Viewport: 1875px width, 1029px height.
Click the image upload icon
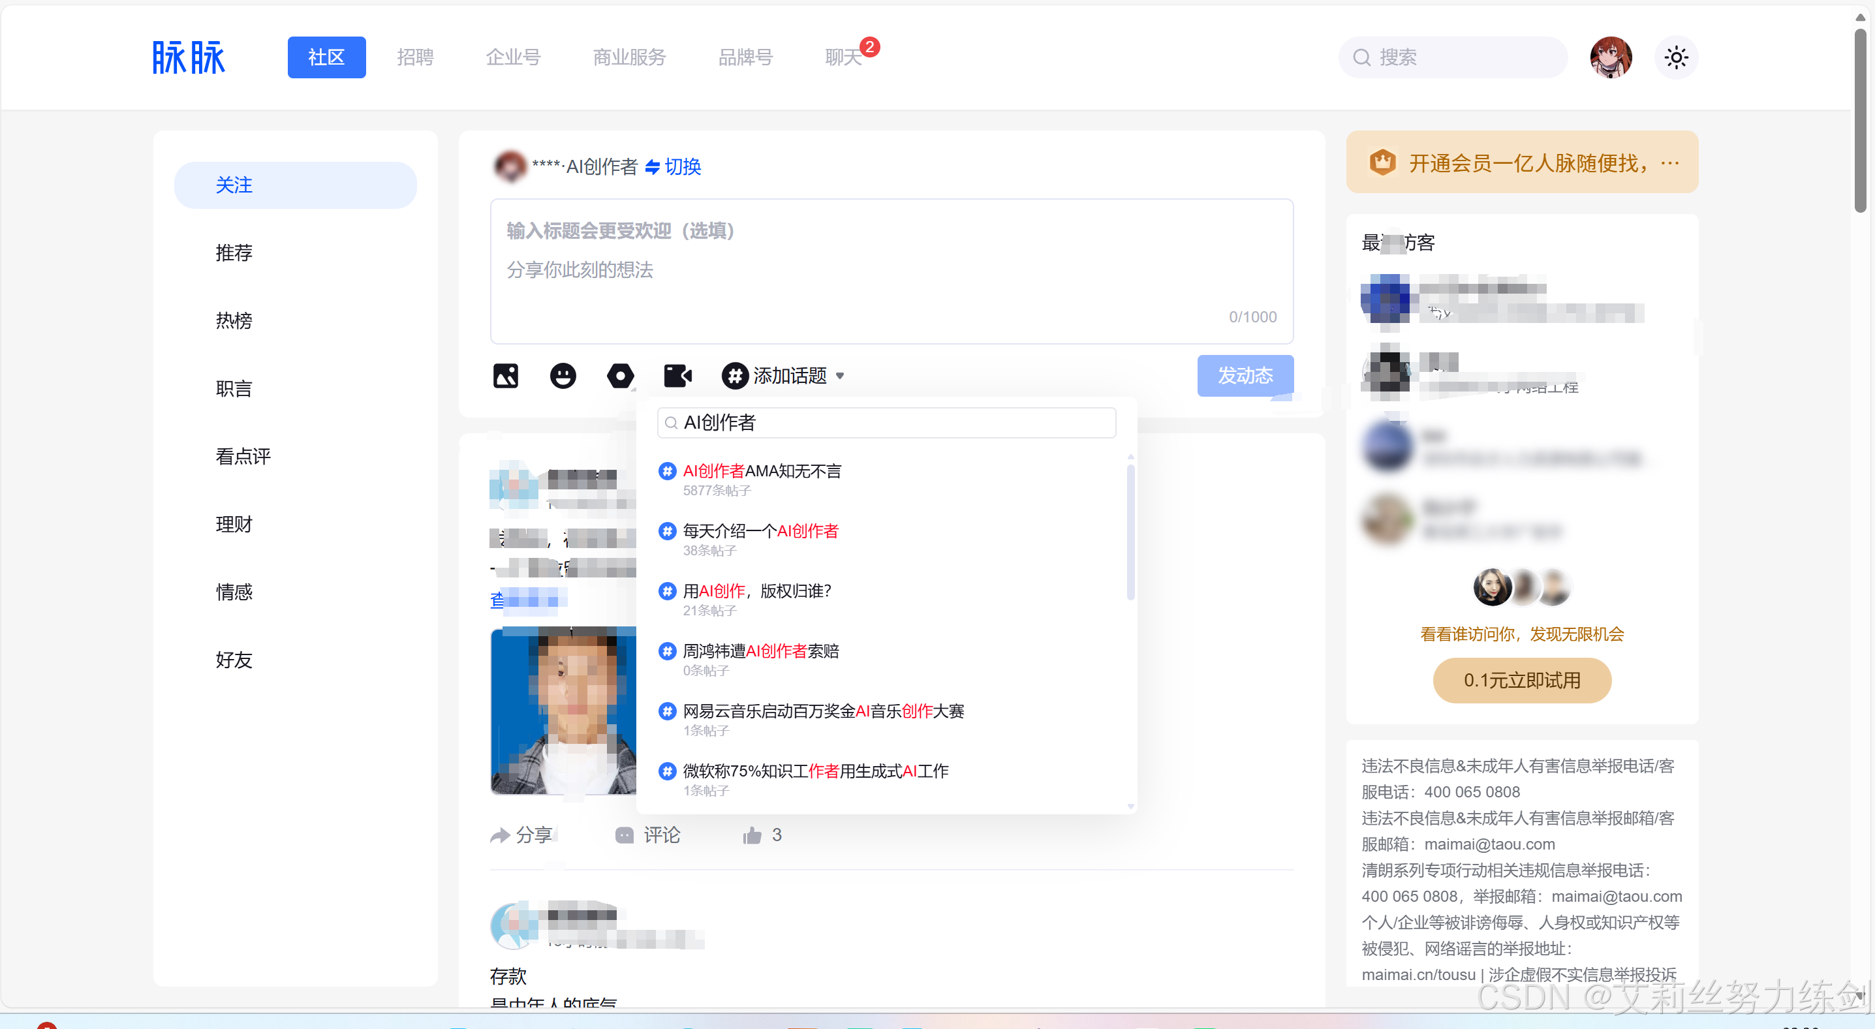pos(505,375)
